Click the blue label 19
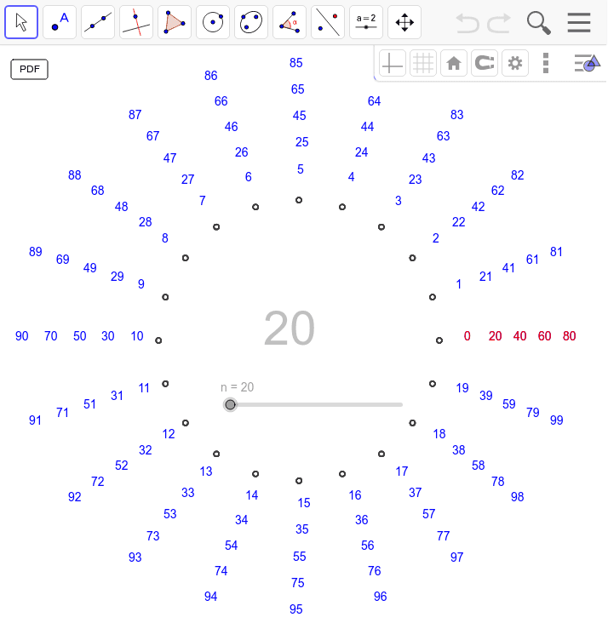 pos(462,388)
